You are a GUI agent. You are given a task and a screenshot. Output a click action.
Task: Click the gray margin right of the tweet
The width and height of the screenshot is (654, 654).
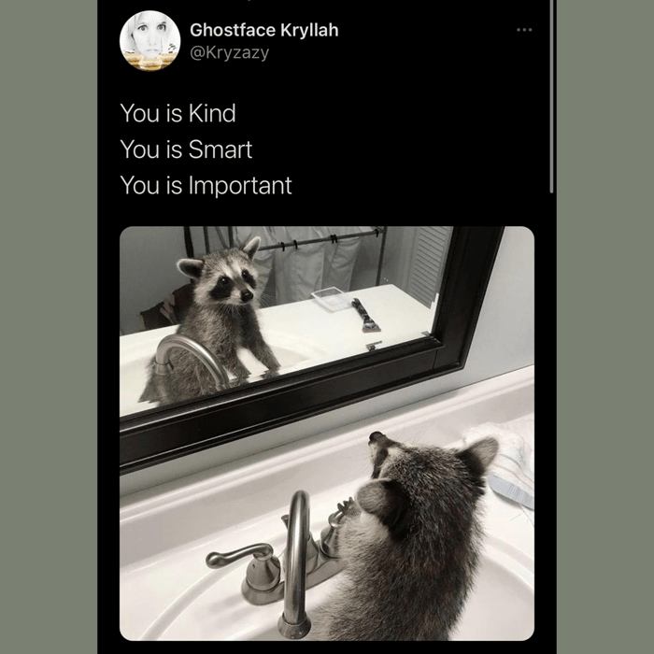coord(605,327)
